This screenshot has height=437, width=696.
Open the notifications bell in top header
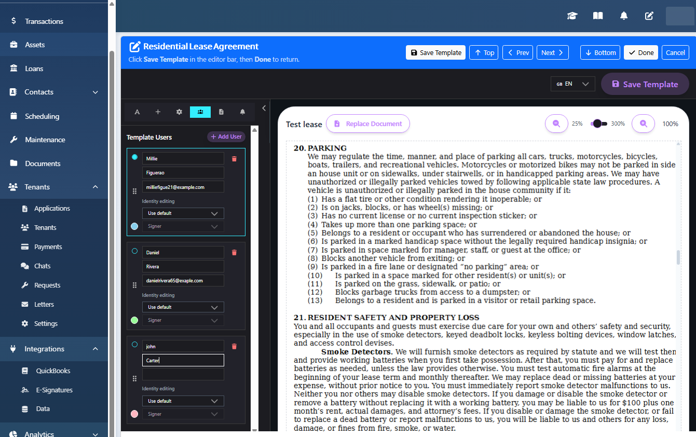(x=624, y=16)
